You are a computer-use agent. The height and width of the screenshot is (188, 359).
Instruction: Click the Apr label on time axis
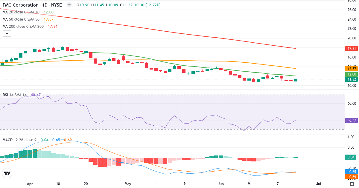29,184
